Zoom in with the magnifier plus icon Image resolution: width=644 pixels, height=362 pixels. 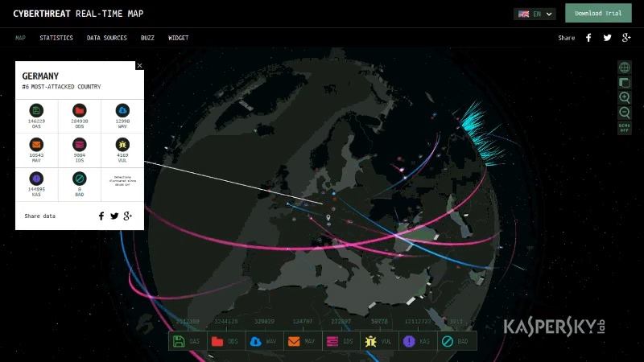pyautogui.click(x=625, y=97)
